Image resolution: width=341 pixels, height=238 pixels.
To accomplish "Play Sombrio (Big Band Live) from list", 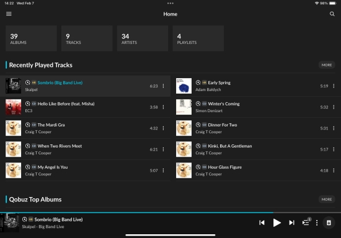I will click(85, 86).
